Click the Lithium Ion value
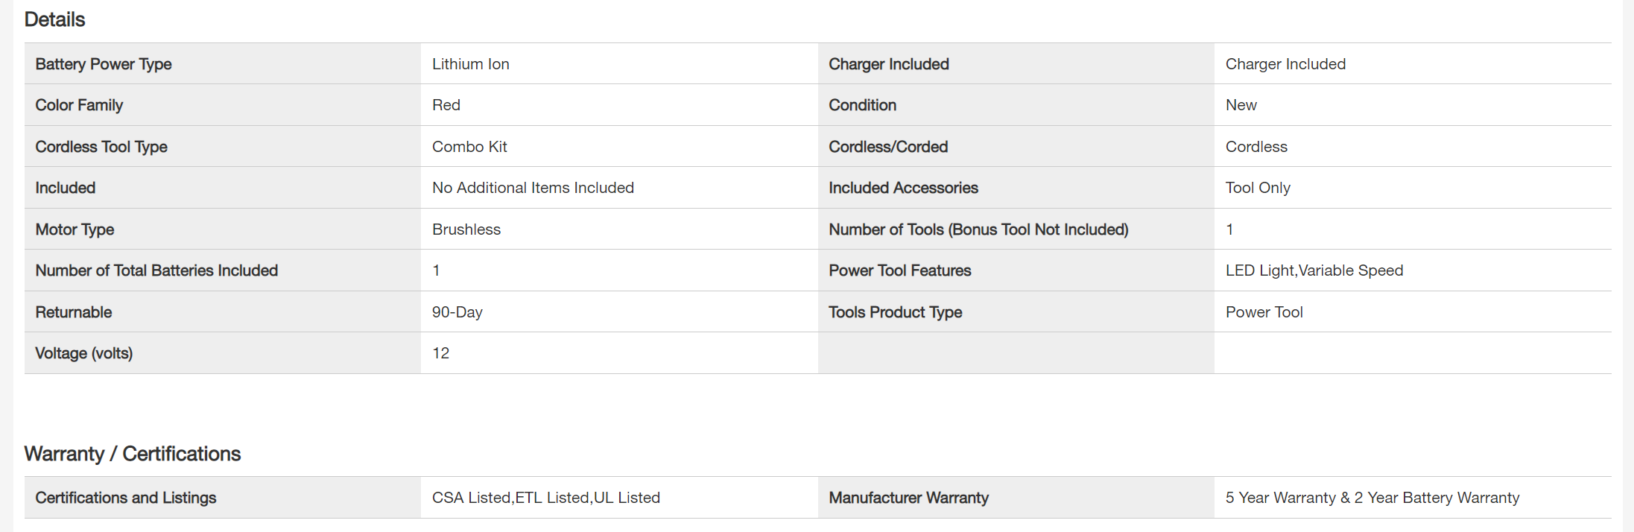The image size is (1634, 532). point(470,64)
